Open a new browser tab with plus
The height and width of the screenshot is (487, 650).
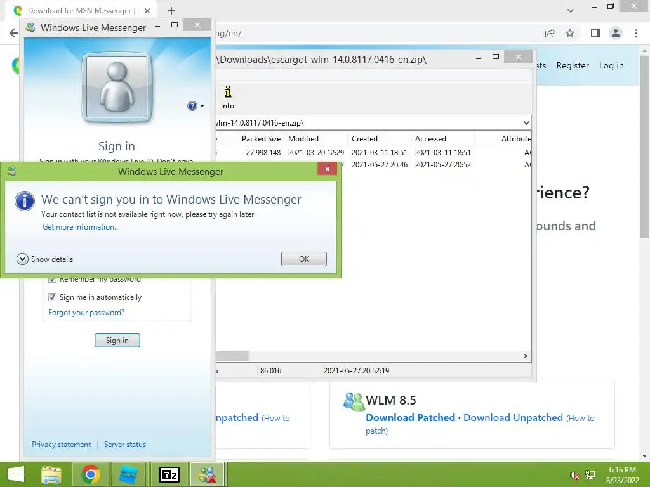point(171,11)
